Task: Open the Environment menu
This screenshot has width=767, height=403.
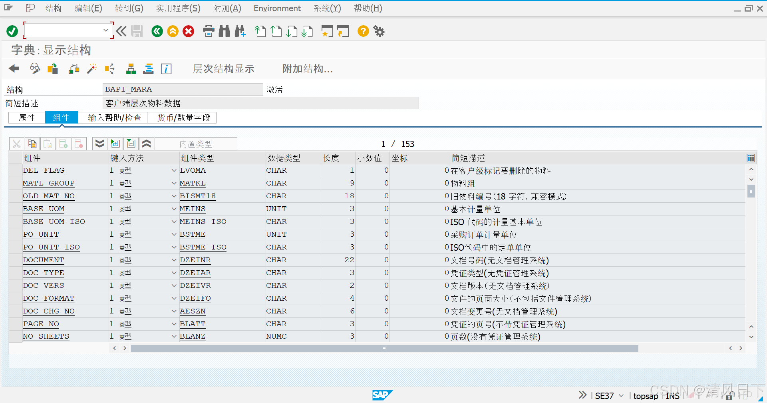Action: (x=277, y=8)
